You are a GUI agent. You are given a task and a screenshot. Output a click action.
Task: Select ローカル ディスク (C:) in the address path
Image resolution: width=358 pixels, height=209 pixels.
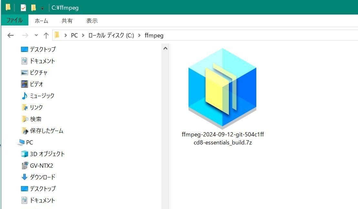(x=111, y=35)
